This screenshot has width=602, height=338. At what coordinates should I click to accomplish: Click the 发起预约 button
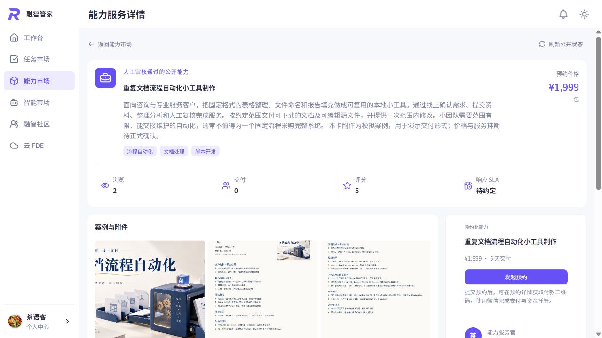tap(516, 277)
